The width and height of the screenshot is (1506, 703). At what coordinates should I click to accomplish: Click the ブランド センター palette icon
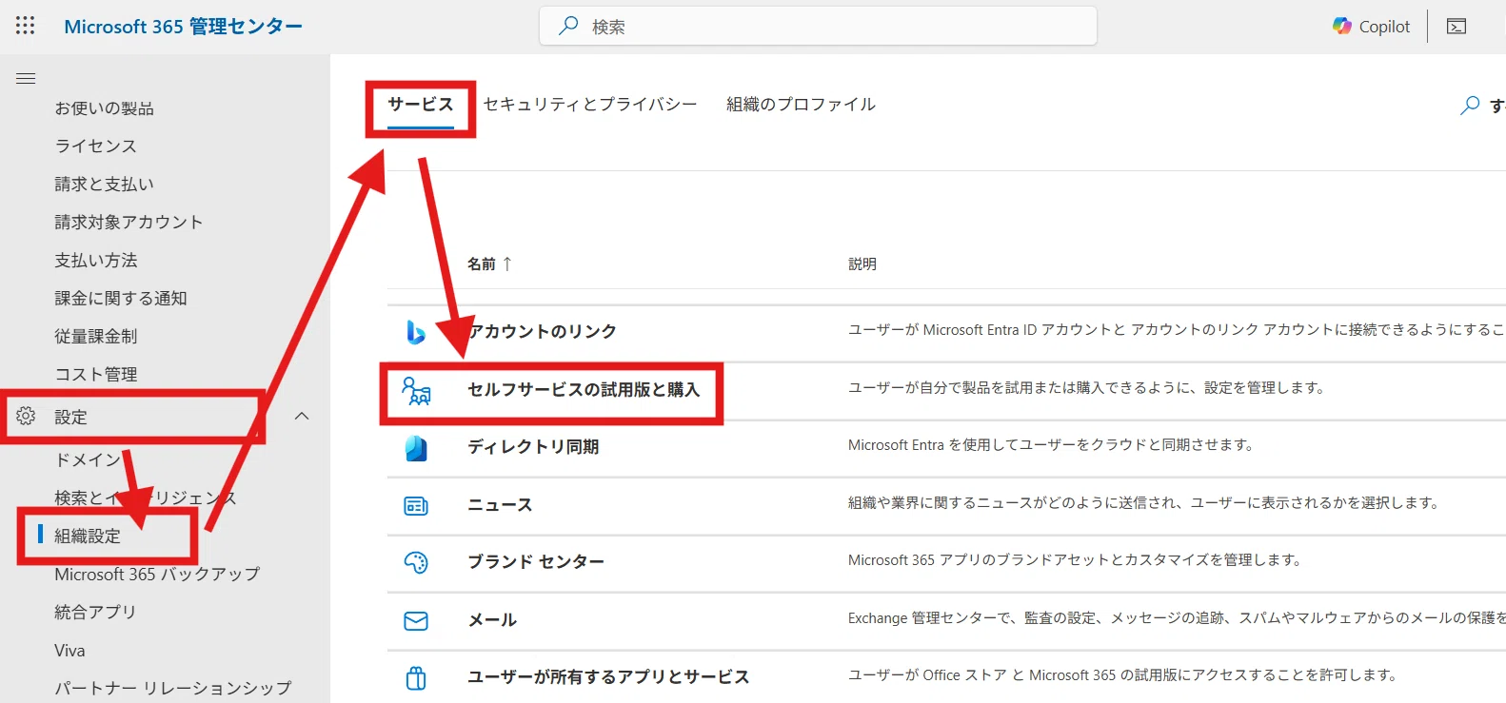(416, 562)
